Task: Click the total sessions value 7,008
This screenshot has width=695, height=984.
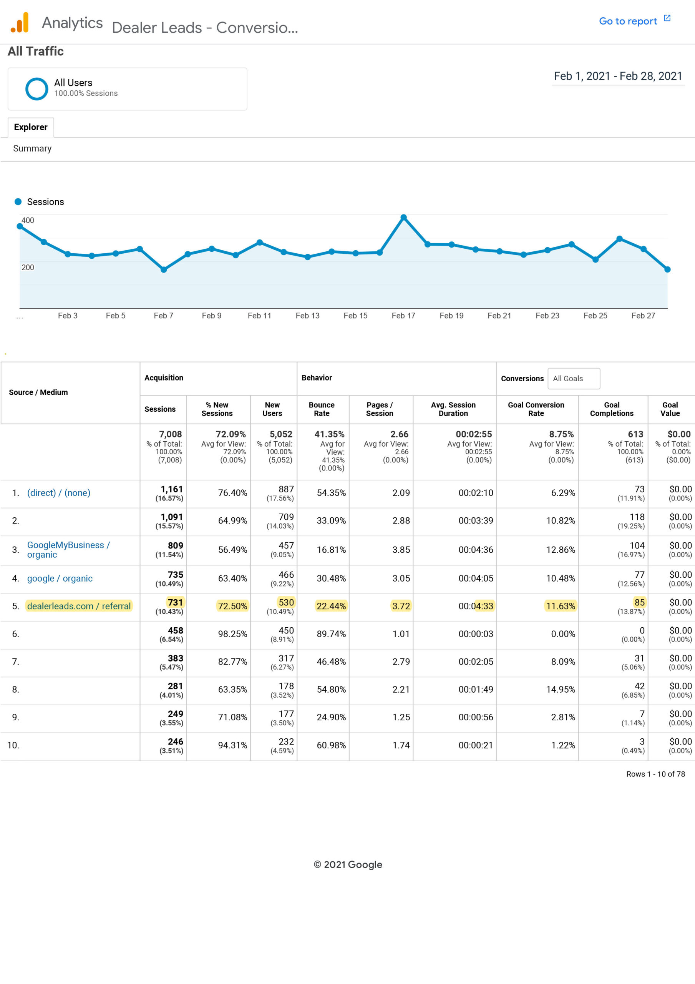Action: 170,434
